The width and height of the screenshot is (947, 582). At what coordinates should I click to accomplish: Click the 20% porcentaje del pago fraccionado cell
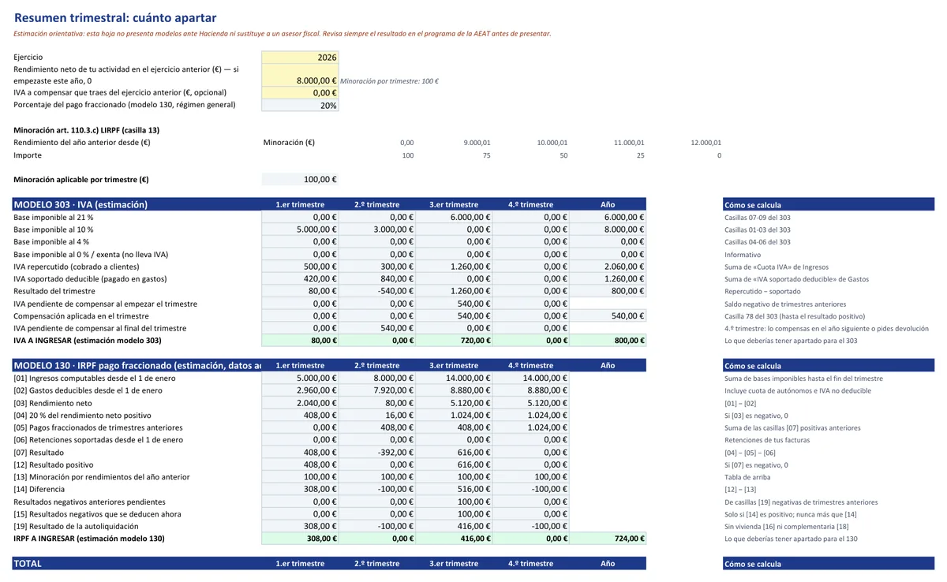300,105
